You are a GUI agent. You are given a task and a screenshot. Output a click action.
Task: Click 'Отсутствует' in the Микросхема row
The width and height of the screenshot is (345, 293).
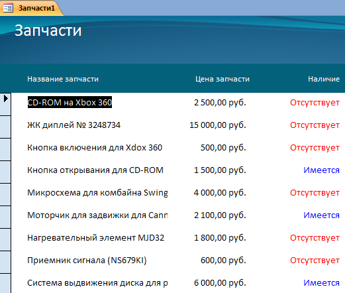(x=315, y=193)
